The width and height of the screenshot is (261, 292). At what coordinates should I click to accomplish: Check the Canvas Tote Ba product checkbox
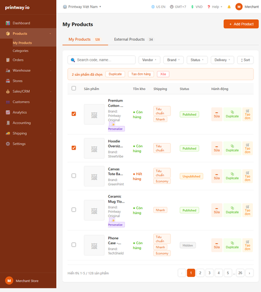coord(74,176)
